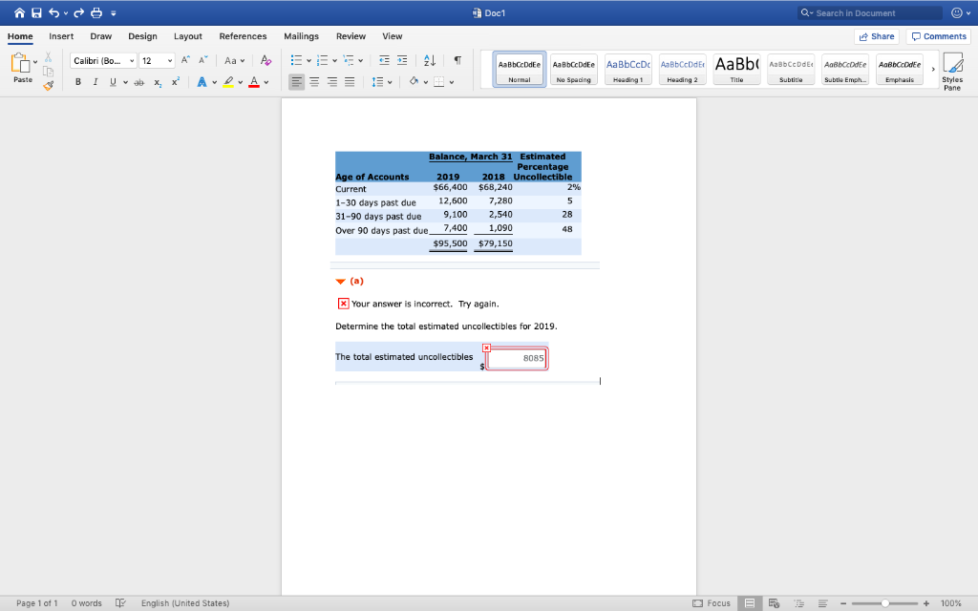978x611 pixels.
Task: Open the line spacing dropdown
Action: 378,81
